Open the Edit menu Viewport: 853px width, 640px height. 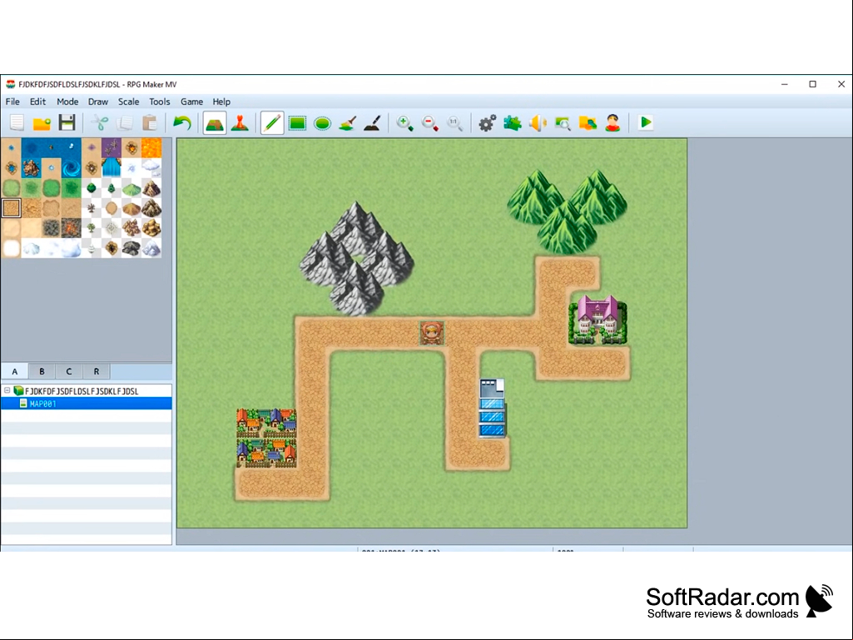(37, 102)
